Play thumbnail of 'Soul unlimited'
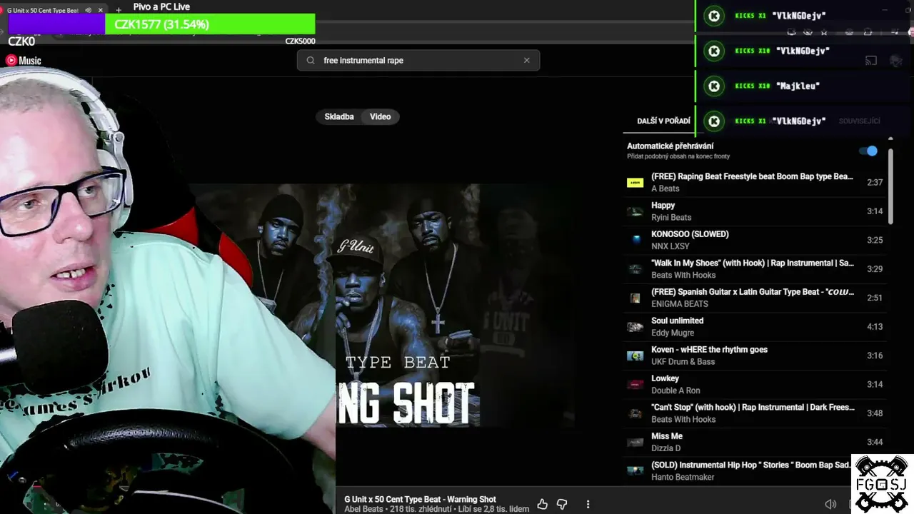 point(635,327)
